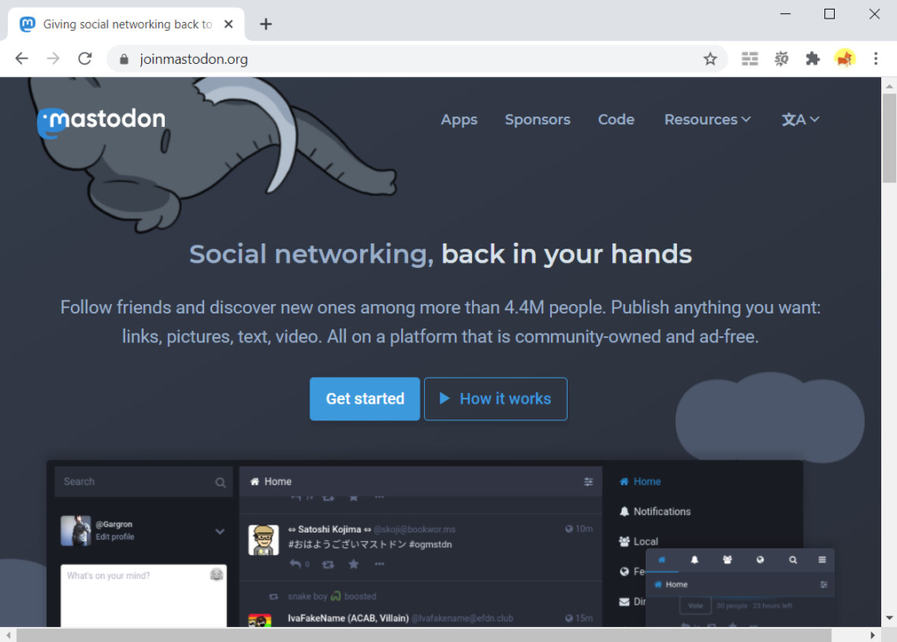
Task: Expand the Resources dropdown menu
Action: tap(707, 119)
